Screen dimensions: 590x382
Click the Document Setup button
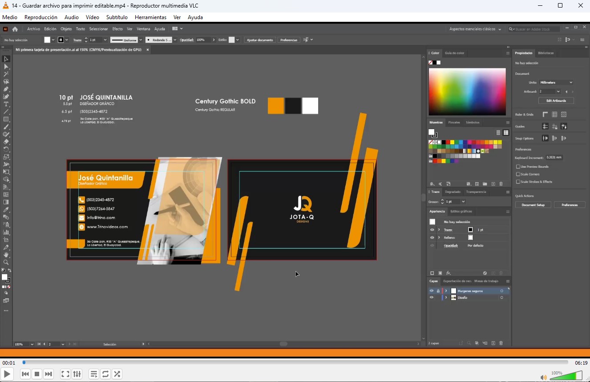(533, 205)
